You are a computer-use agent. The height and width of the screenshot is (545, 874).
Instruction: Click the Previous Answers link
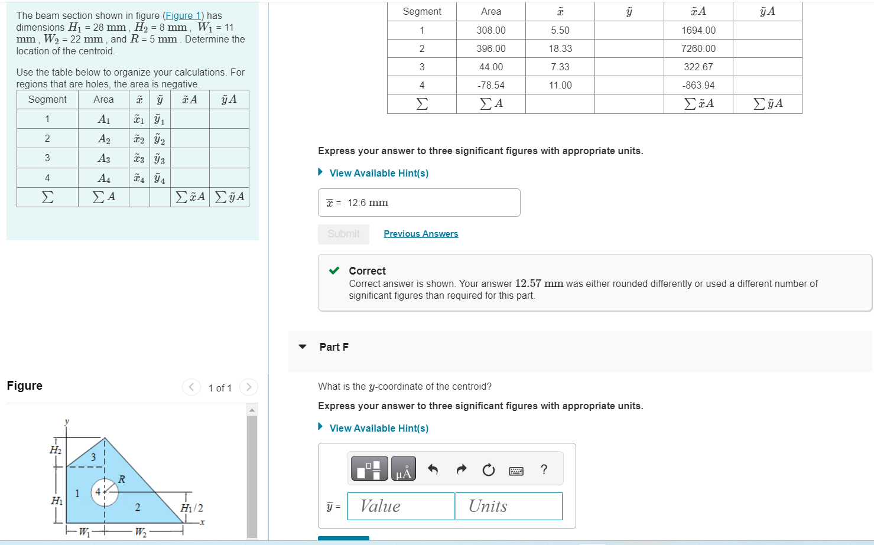pos(421,233)
